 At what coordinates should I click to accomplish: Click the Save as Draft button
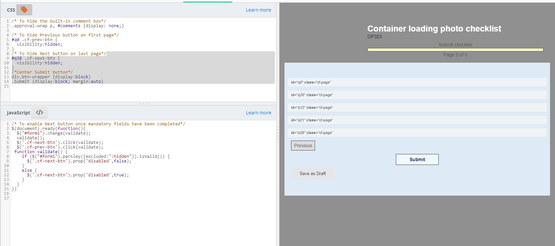point(313,174)
